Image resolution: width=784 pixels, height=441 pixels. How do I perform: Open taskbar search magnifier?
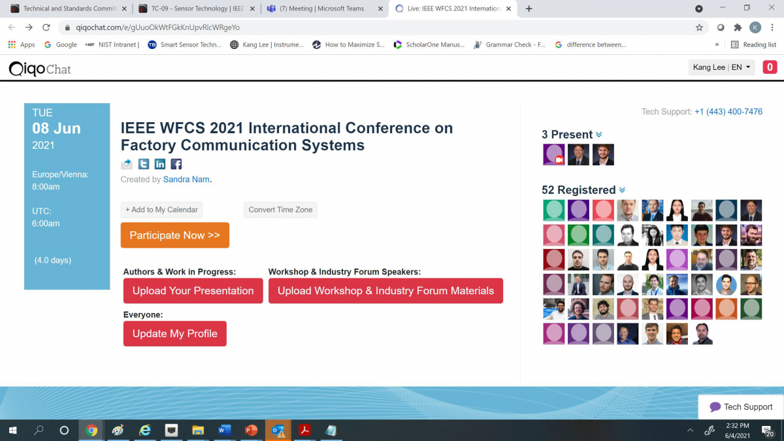click(39, 431)
